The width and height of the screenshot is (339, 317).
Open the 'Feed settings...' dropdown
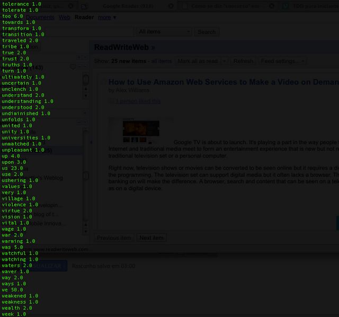(x=283, y=61)
